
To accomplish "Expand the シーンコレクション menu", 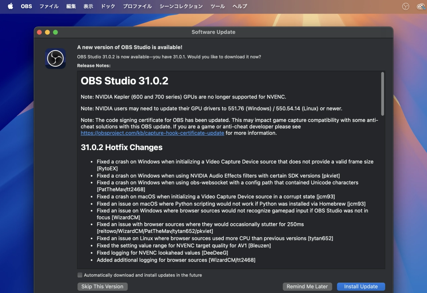I will coord(181,6).
